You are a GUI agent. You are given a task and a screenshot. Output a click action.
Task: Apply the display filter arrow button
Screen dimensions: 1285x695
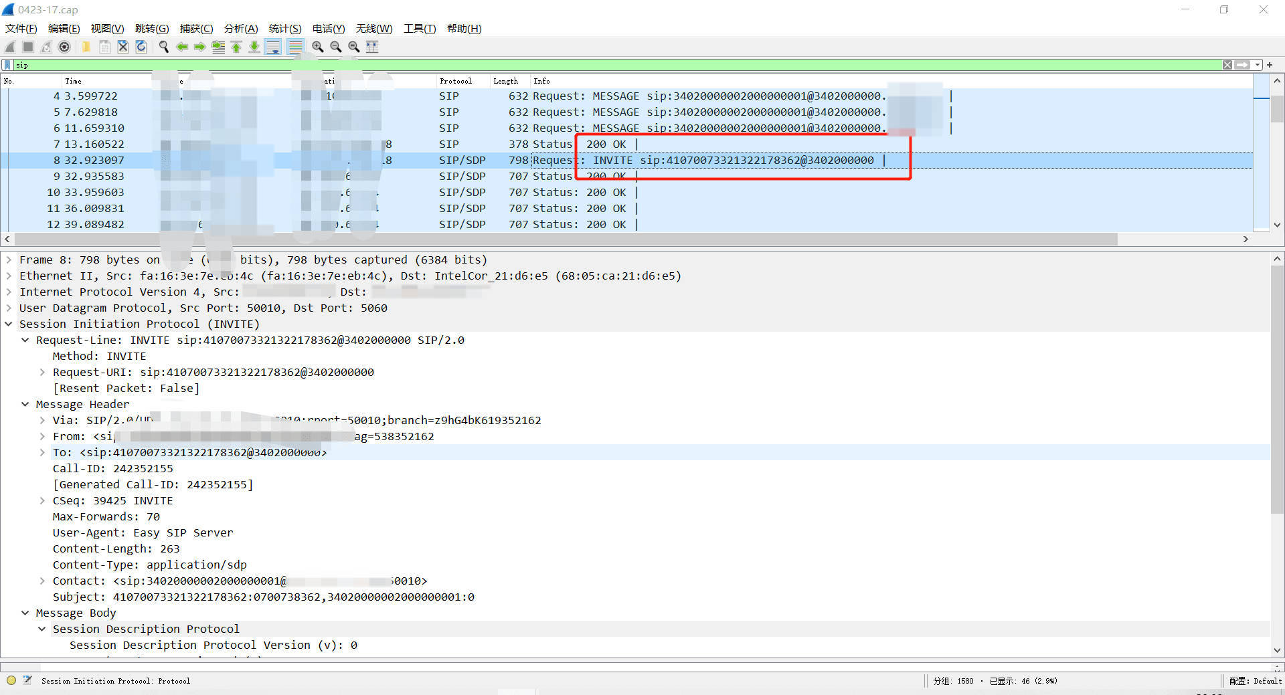pos(1242,65)
